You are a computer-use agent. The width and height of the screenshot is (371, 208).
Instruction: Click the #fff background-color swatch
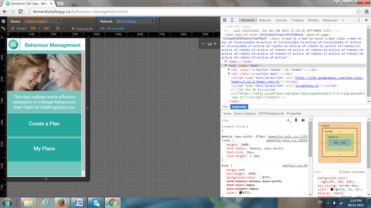pos(260,177)
